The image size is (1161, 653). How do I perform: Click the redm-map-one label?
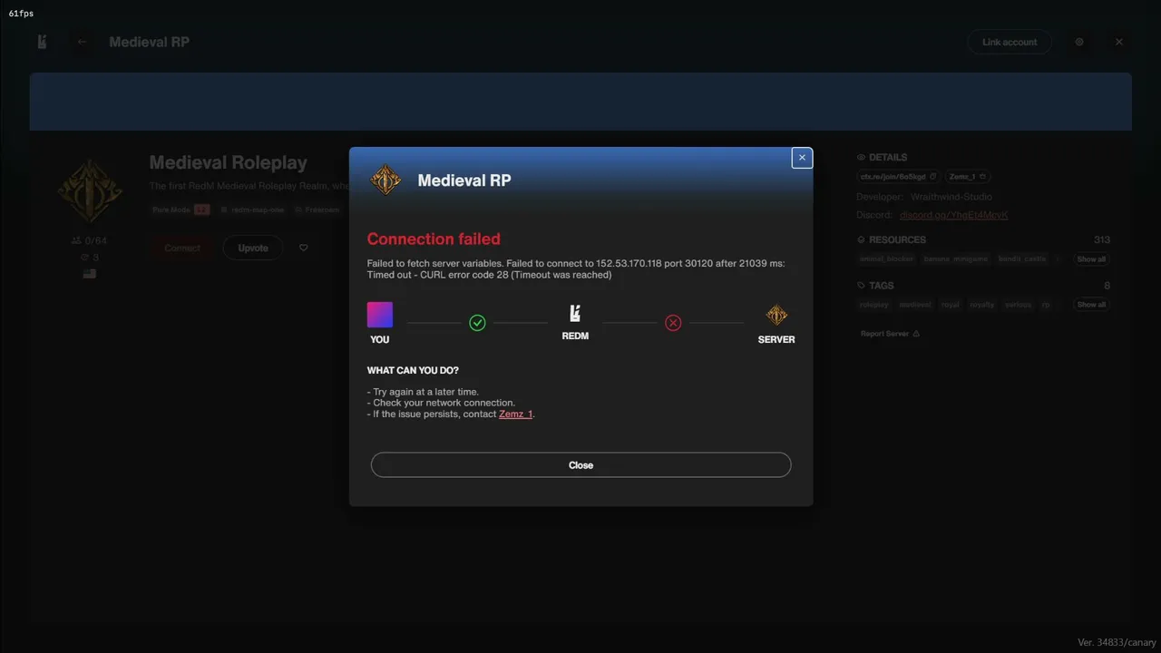point(253,210)
